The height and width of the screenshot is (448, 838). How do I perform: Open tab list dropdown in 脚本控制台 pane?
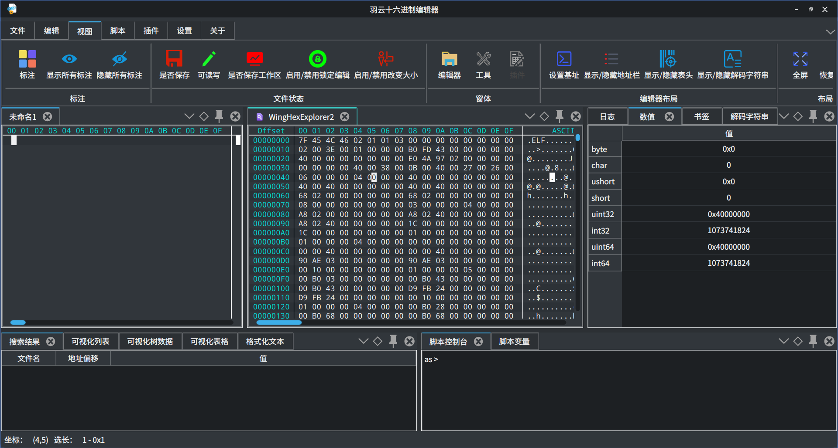coord(784,341)
